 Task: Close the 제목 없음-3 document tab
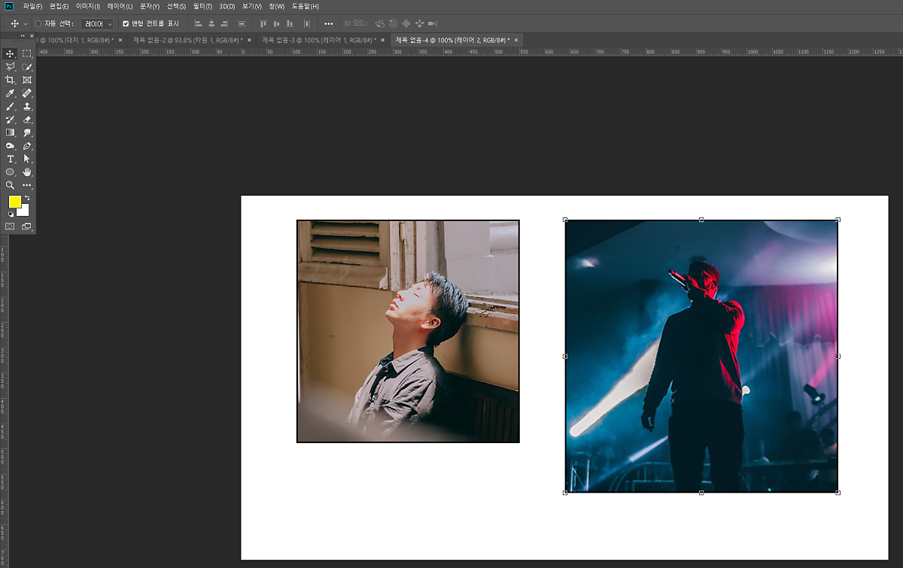point(382,40)
